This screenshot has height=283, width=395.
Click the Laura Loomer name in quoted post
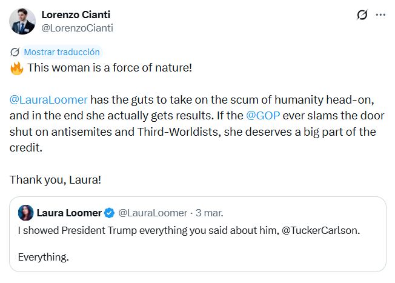[x=69, y=213]
